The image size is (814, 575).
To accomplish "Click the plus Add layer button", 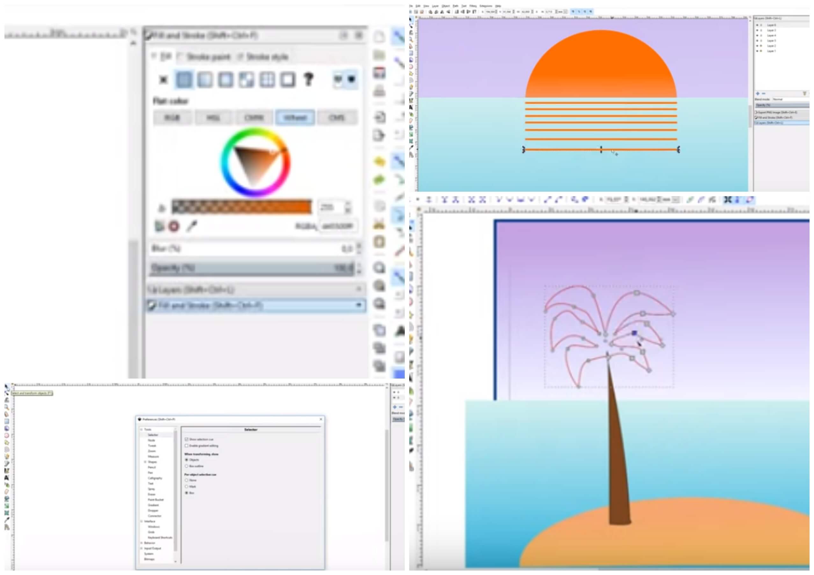I will tap(758, 94).
